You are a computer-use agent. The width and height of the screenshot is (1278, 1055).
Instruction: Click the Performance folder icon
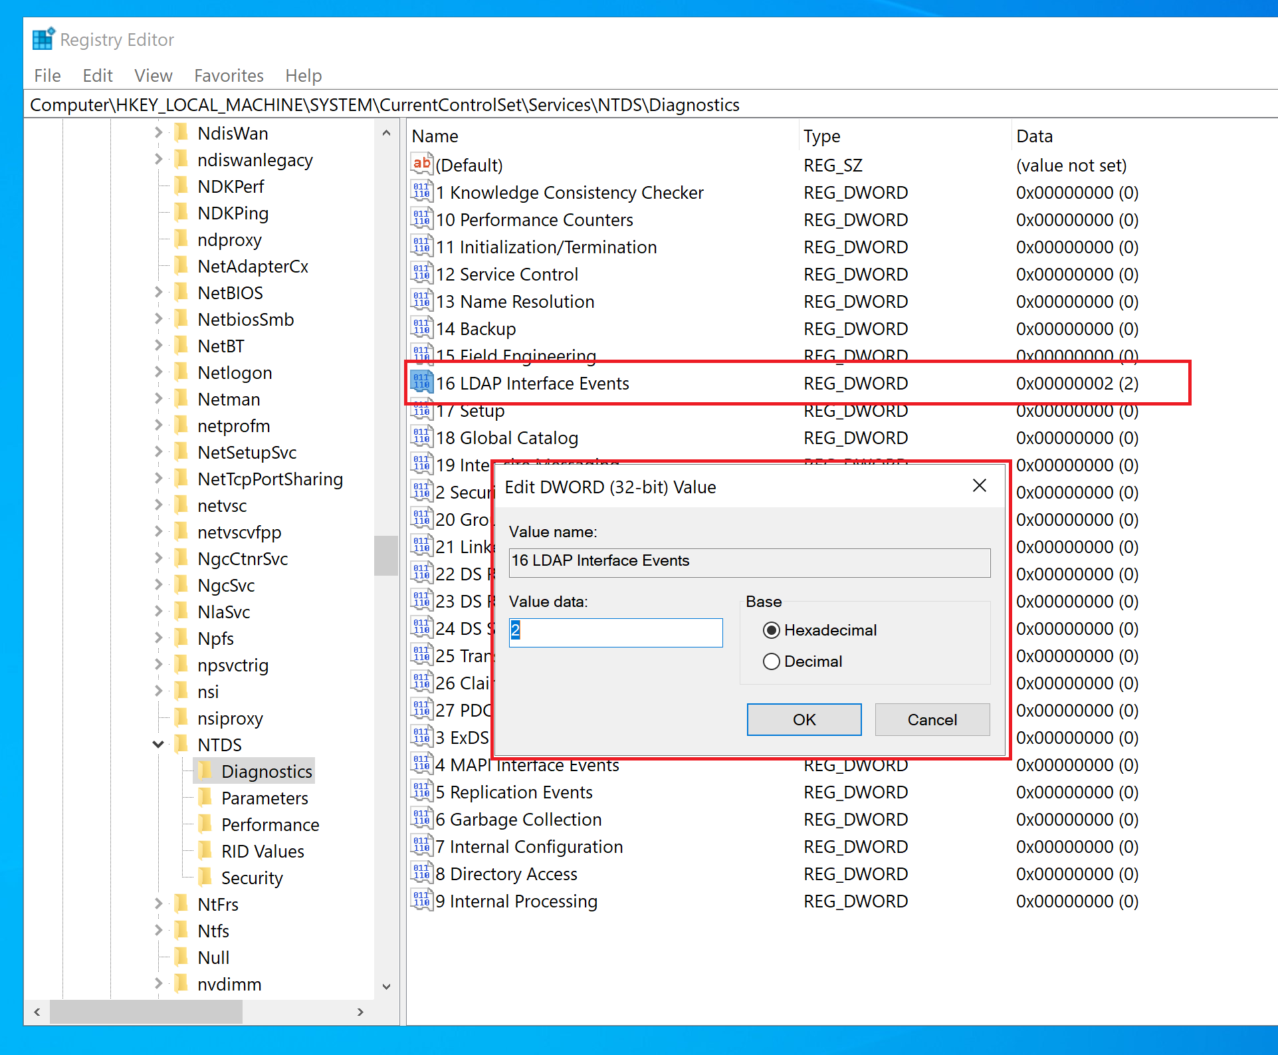click(205, 824)
